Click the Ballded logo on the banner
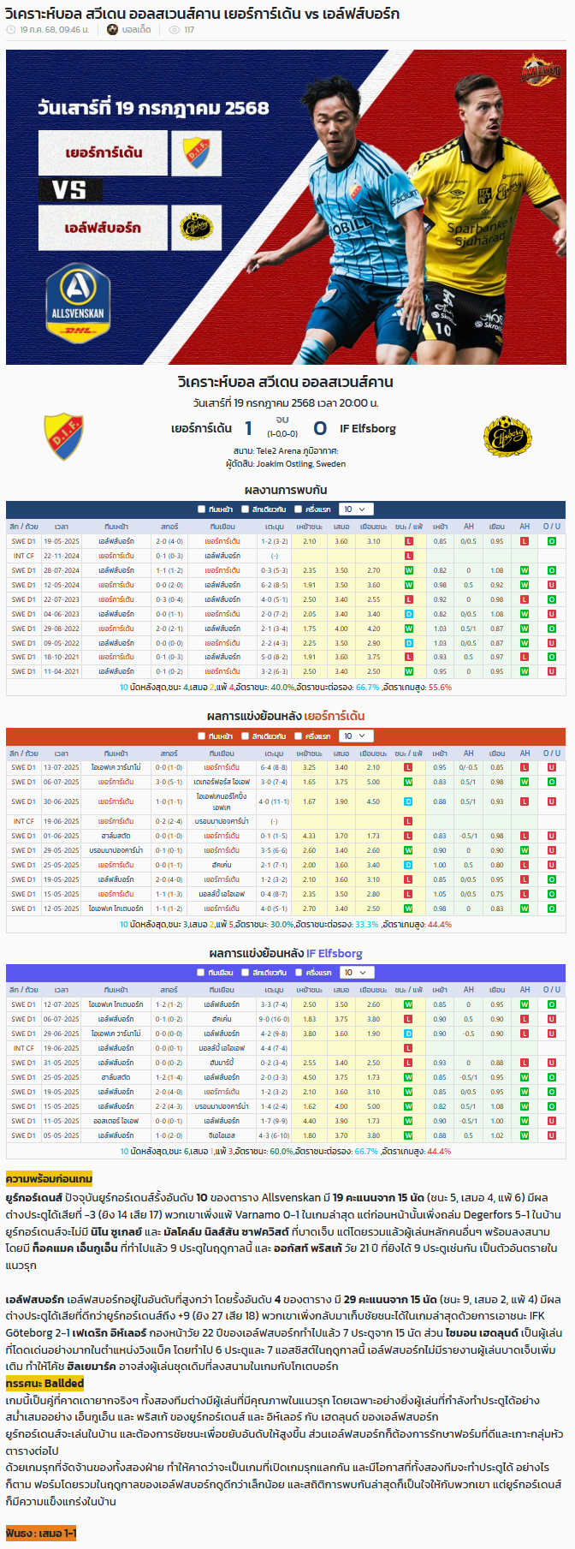 541,71
